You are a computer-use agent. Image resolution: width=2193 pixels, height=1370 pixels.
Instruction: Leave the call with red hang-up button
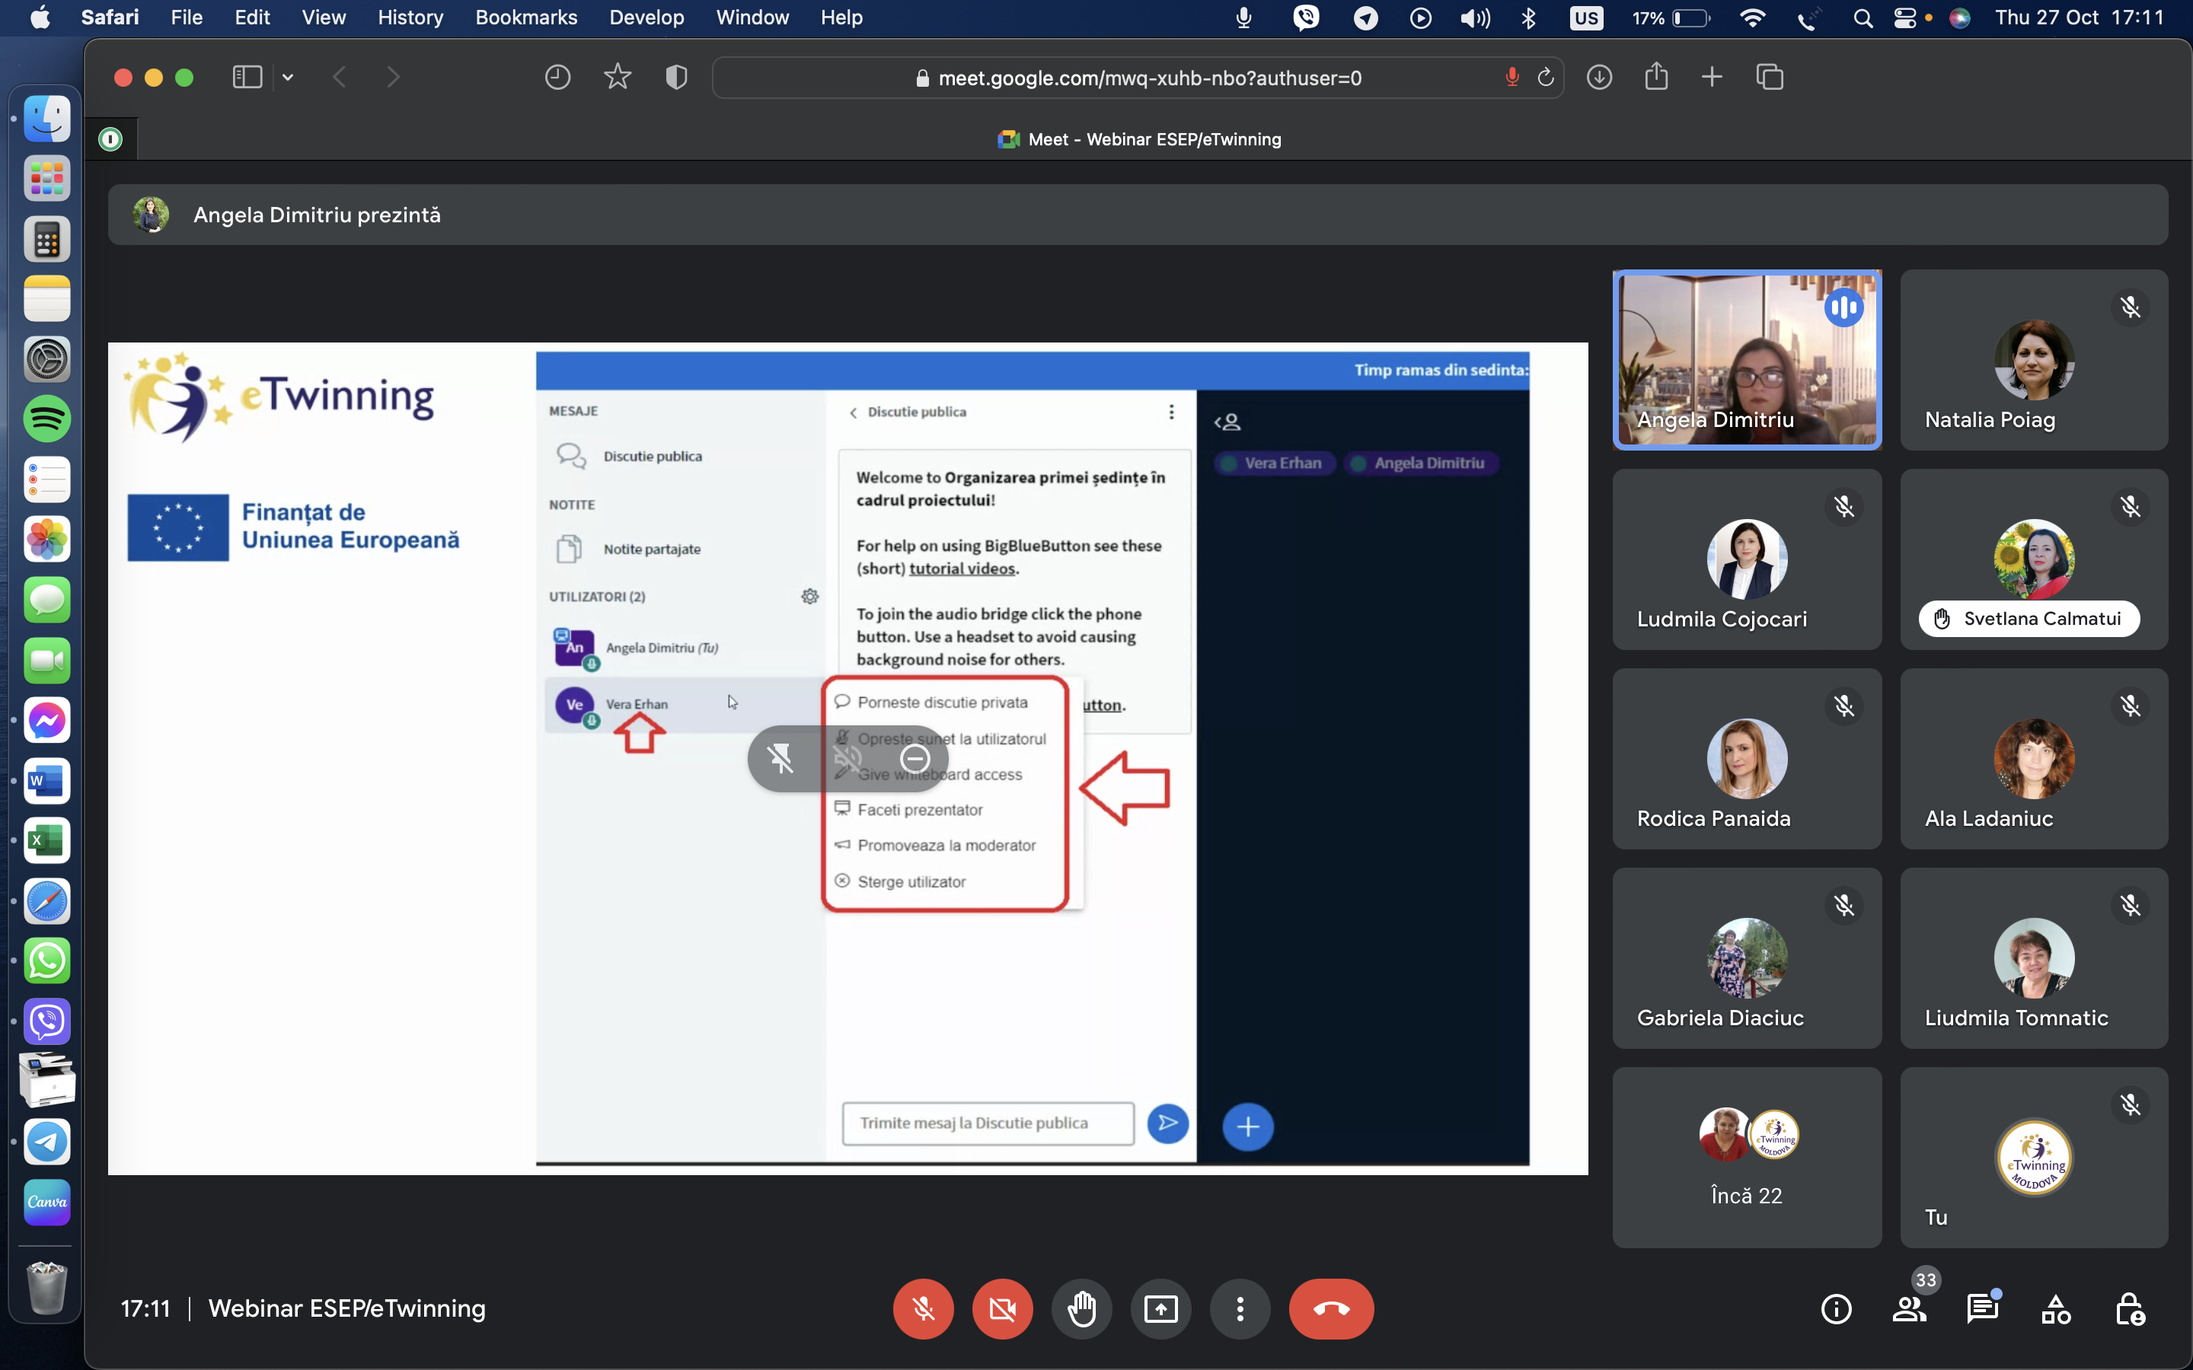1331,1308
